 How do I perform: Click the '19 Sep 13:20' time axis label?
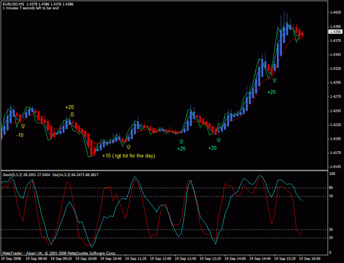pos(211,259)
